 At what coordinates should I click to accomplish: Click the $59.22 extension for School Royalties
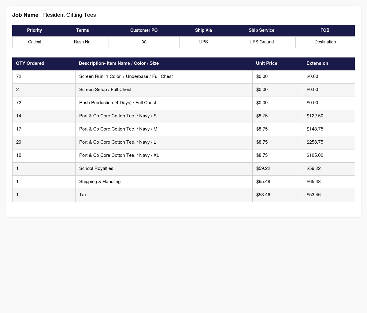(x=329, y=169)
